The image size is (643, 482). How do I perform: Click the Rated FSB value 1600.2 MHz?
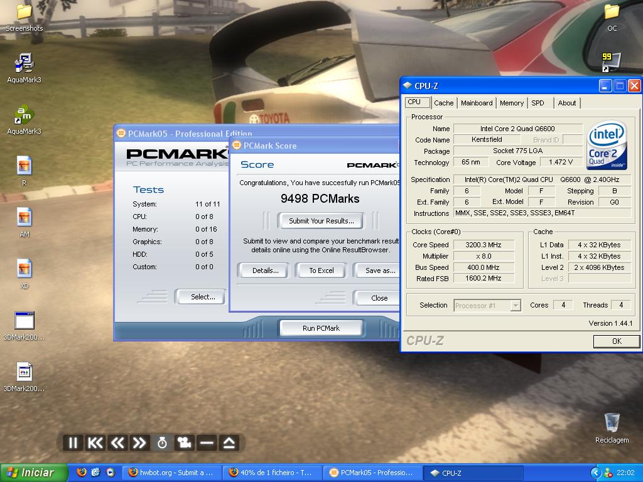pos(484,278)
